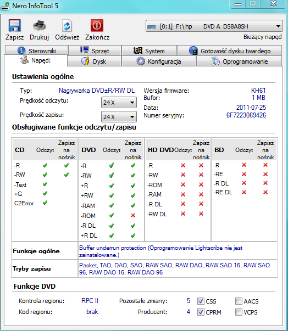This screenshot has height=331, width=288.
Task: Open the Prędkość zapisu speed dropdown
Action: [119, 117]
